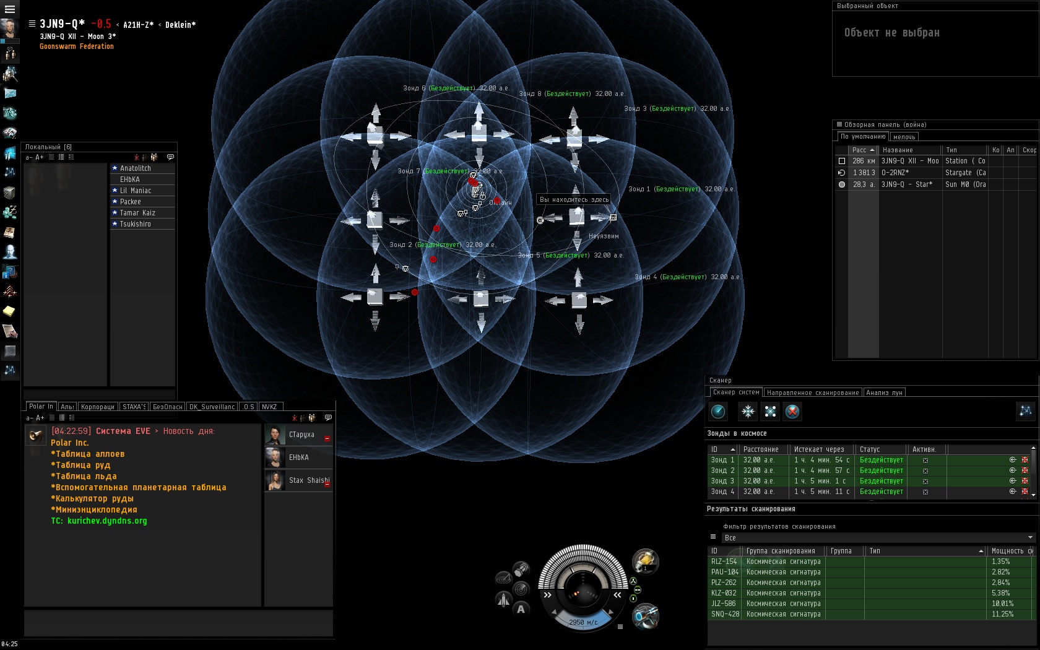Open the DK_Surveillanc chat tab
This screenshot has height=650, width=1040.
click(x=212, y=407)
